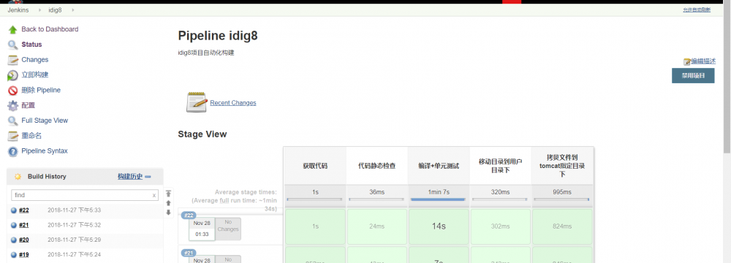Click the No Changes box for build #22
This screenshot has height=263, width=731.
point(228,229)
